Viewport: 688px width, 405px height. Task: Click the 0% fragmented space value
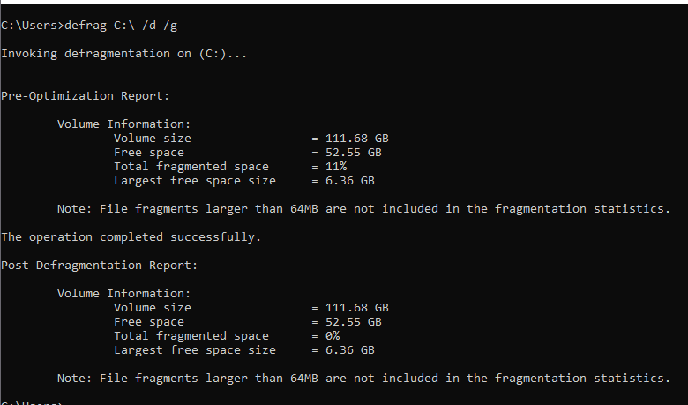pos(332,336)
